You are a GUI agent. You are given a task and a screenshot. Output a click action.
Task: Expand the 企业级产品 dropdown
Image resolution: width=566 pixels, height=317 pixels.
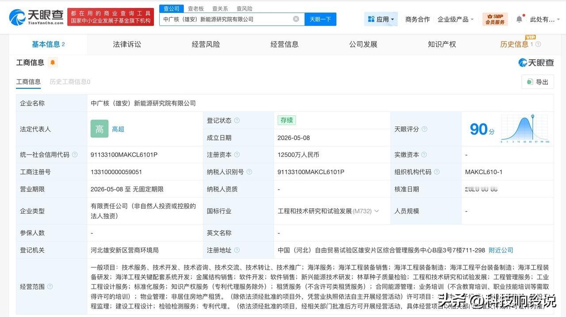coord(455,19)
